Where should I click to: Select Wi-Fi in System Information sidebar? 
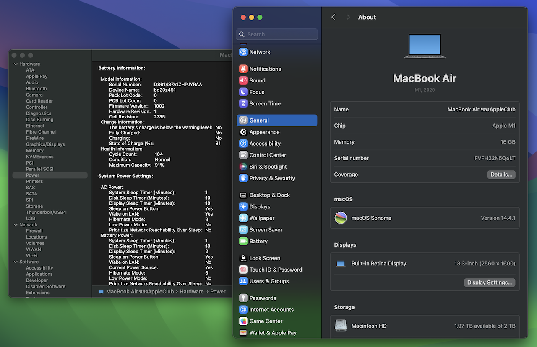(31, 256)
